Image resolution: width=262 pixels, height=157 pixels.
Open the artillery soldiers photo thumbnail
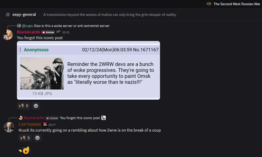click(42, 73)
